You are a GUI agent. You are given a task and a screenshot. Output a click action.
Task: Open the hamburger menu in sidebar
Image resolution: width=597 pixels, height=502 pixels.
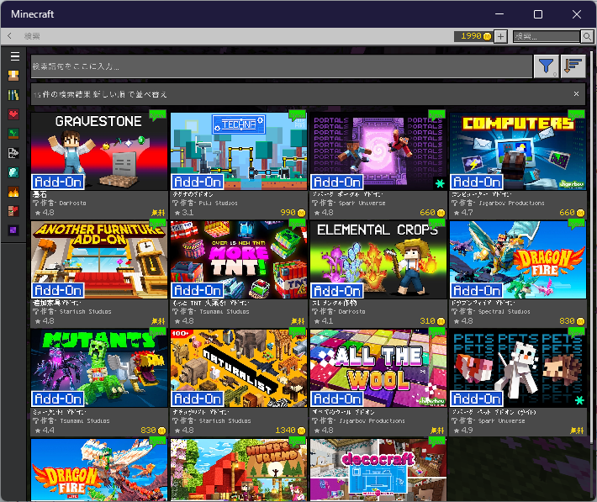(15, 56)
